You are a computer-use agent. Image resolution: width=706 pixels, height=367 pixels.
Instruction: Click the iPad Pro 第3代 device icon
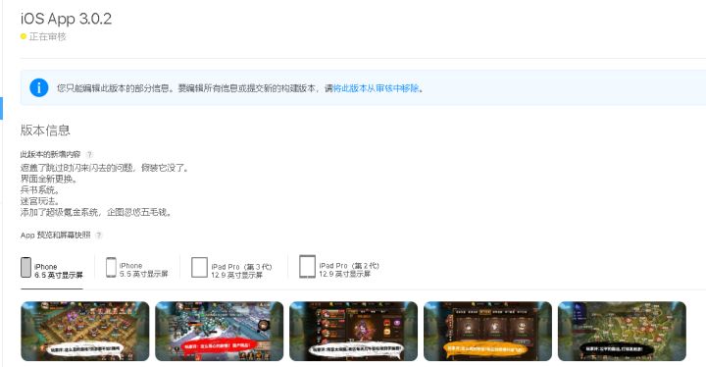pos(199,267)
